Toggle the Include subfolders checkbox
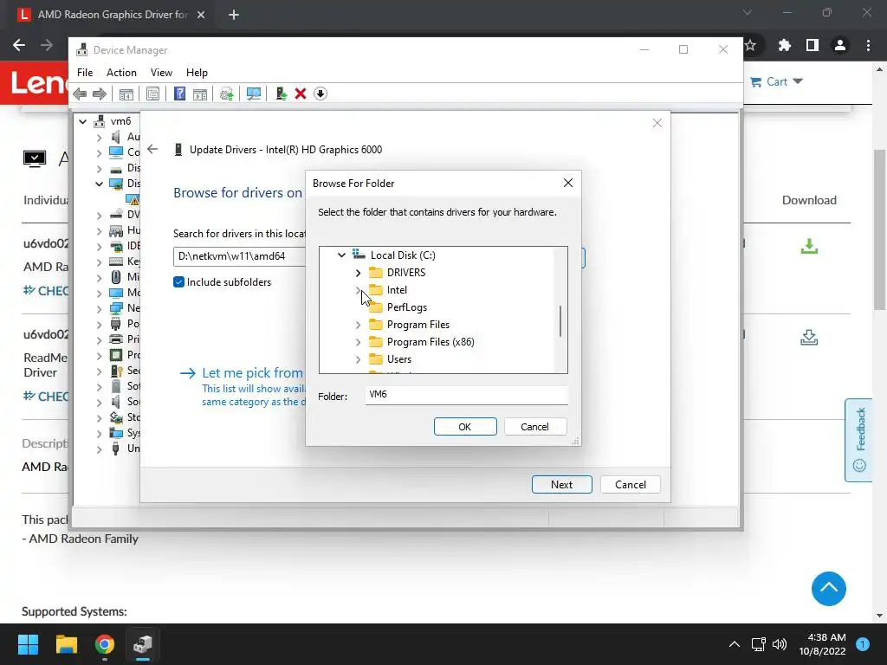 [178, 281]
